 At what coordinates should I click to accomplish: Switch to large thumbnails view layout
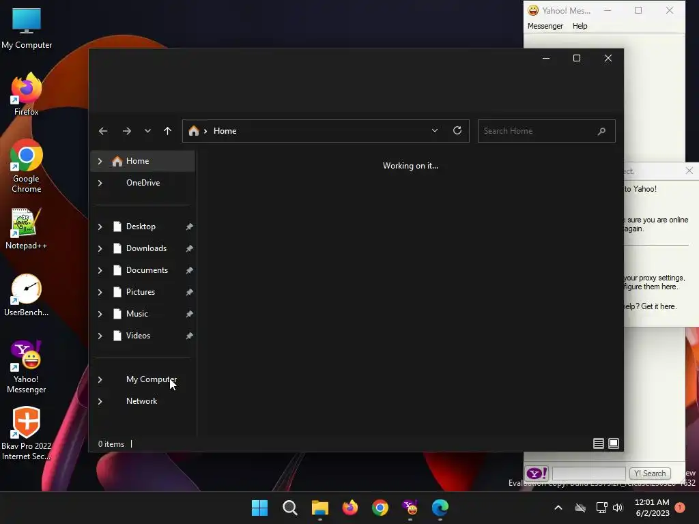click(614, 443)
